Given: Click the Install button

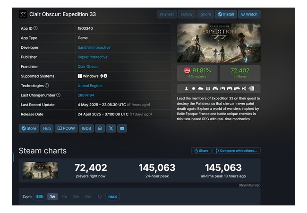Looking at the screenshot, I should 226,14.
